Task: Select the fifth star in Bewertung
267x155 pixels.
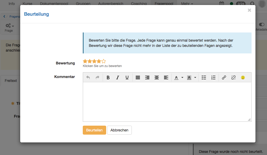Action: point(103,61)
